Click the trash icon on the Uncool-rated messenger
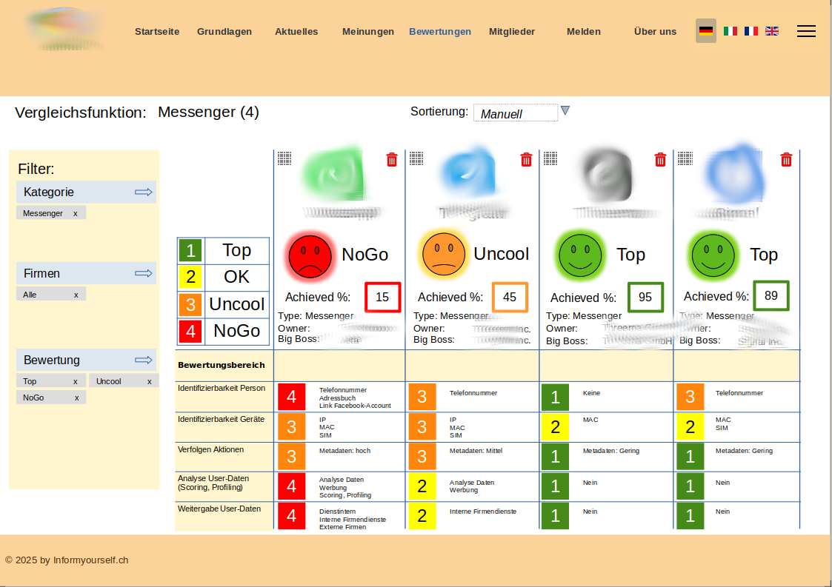Viewport: 832px width, 587px height. (526, 159)
